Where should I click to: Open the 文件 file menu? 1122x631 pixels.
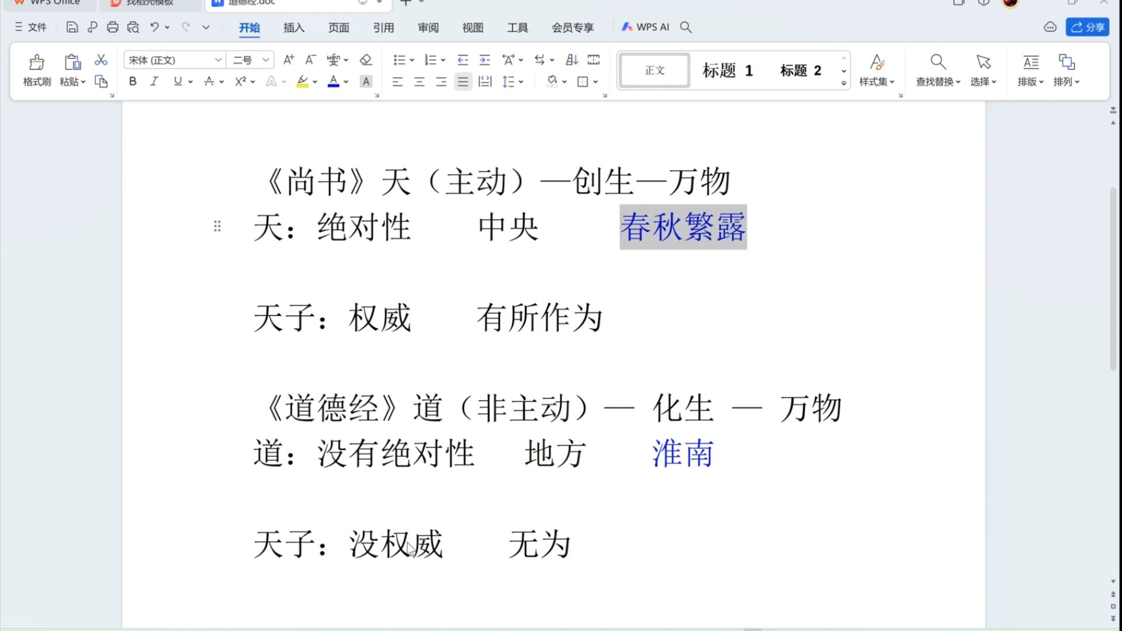[x=31, y=27]
